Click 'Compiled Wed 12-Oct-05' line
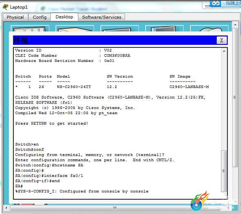 pyautogui.click(x=66, y=113)
